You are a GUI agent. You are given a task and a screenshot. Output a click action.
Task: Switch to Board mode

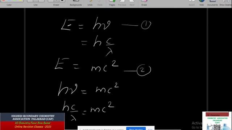click(192, 3)
